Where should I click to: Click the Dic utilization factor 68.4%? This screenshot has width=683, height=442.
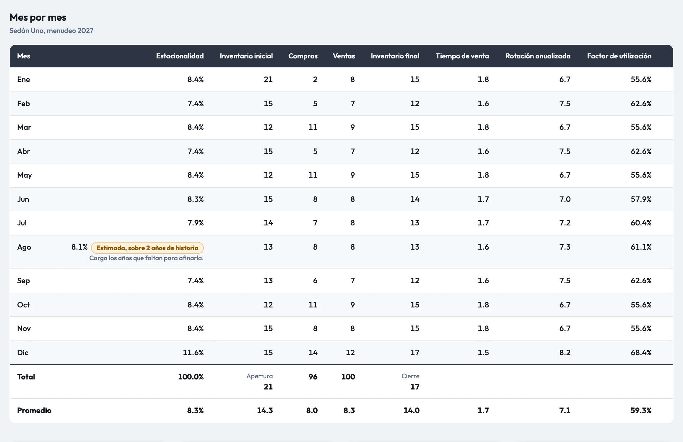641,353
